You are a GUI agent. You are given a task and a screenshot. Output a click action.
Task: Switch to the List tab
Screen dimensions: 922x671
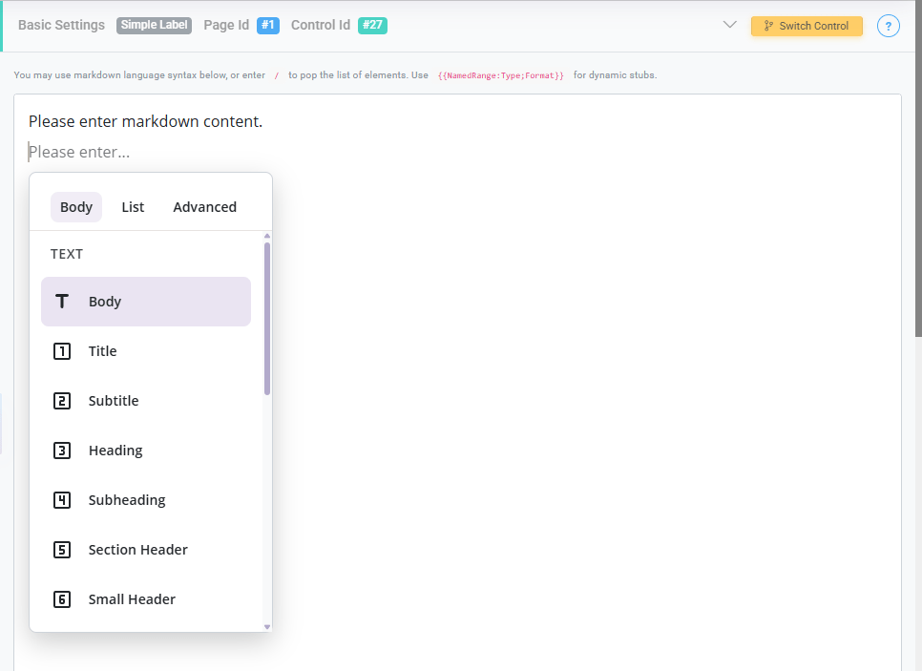coord(133,207)
